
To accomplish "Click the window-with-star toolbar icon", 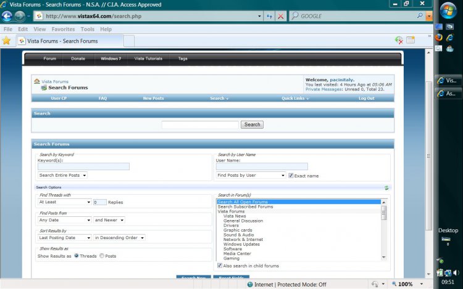I will coord(411,40).
